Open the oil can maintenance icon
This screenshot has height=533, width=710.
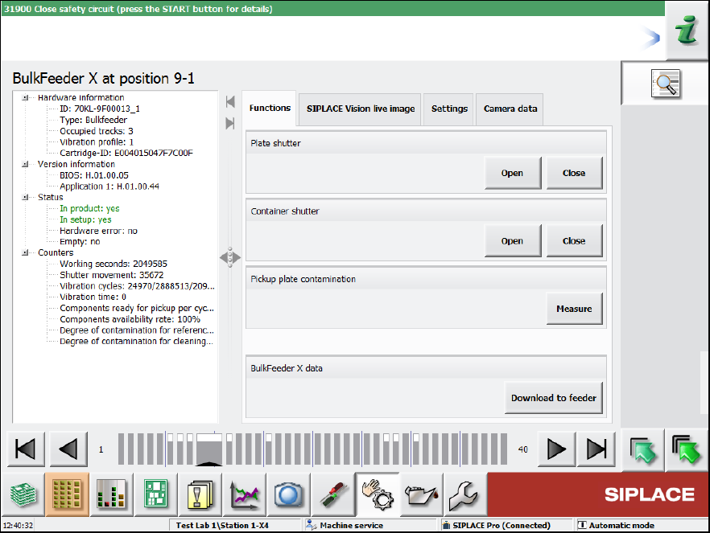coord(422,494)
